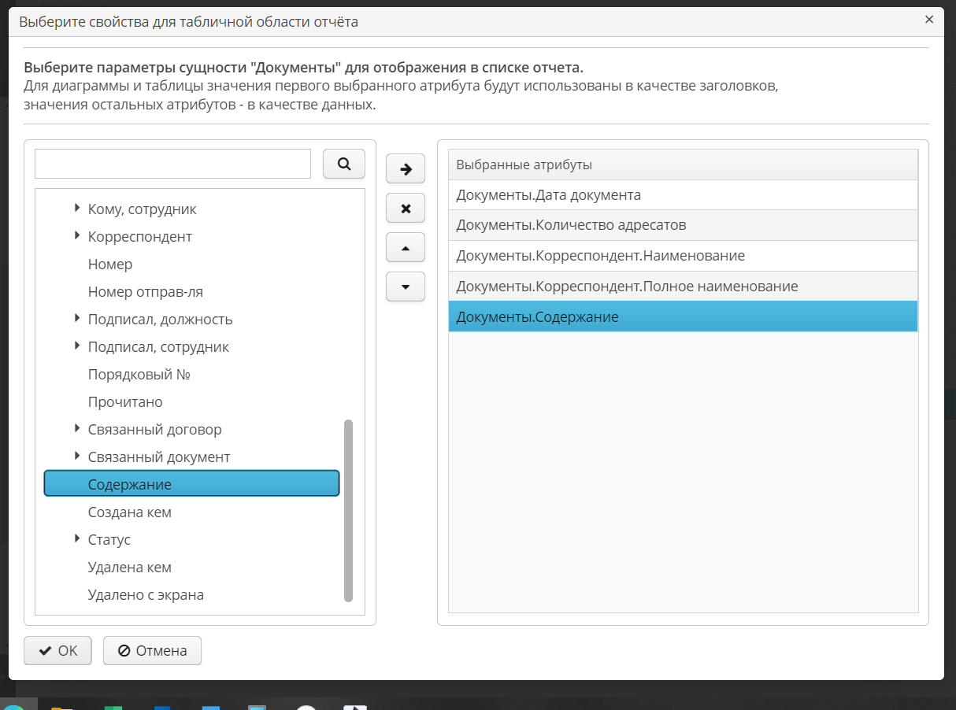Screen dimensions: 956x710
Task: Click the attribute tree vertical scrollbar
Action: click(349, 510)
